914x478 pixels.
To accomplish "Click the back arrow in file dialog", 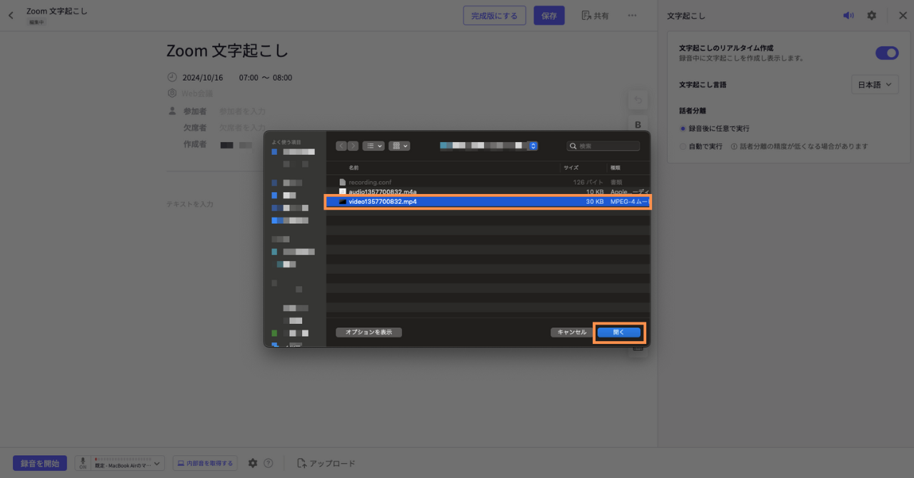I will click(341, 146).
